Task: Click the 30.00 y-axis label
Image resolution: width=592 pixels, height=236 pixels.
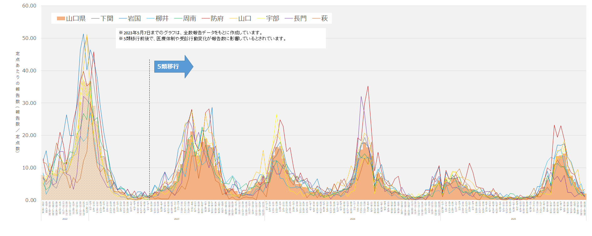Action: pos(29,103)
